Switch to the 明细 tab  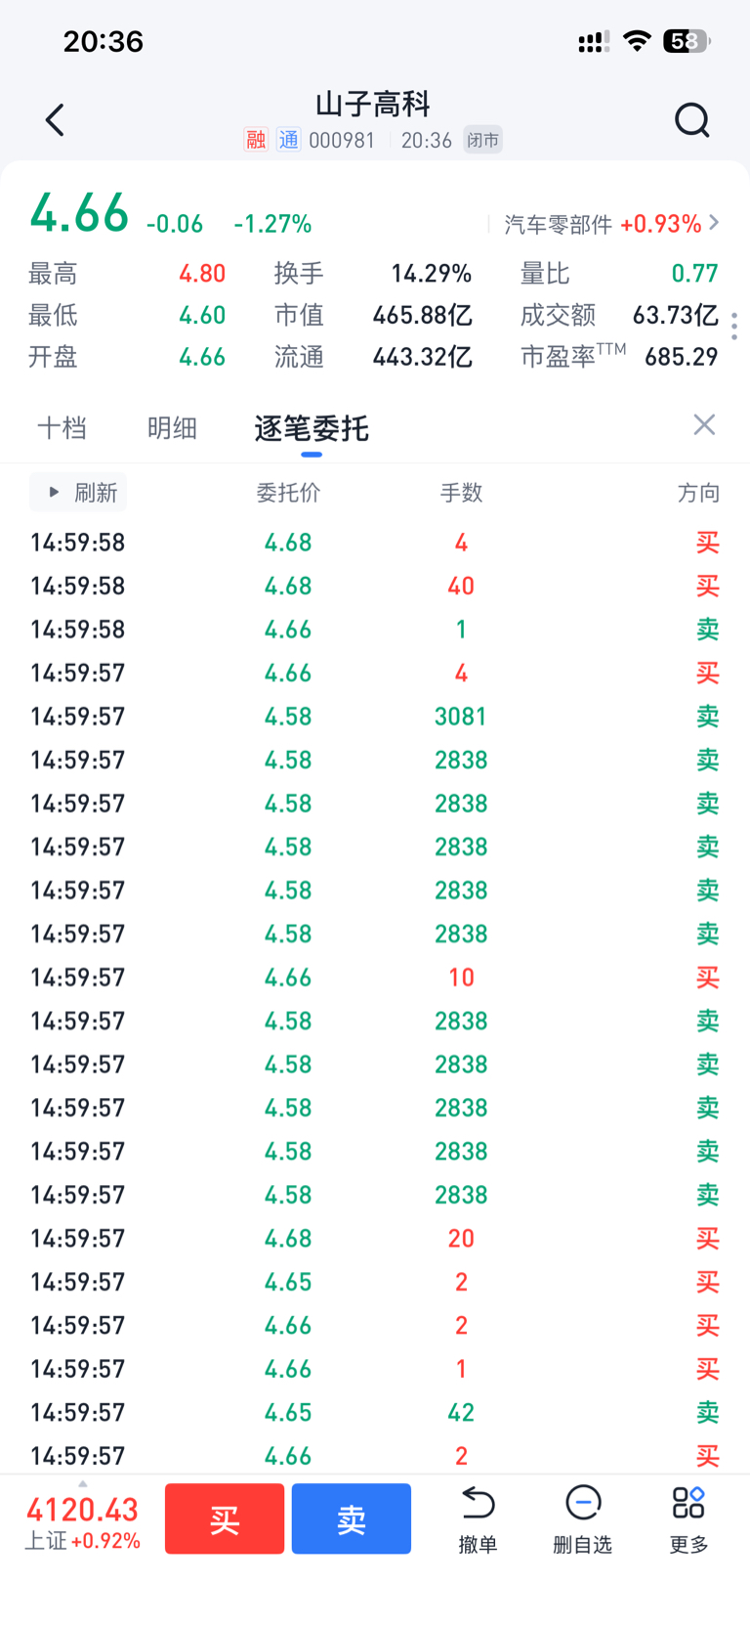(172, 428)
